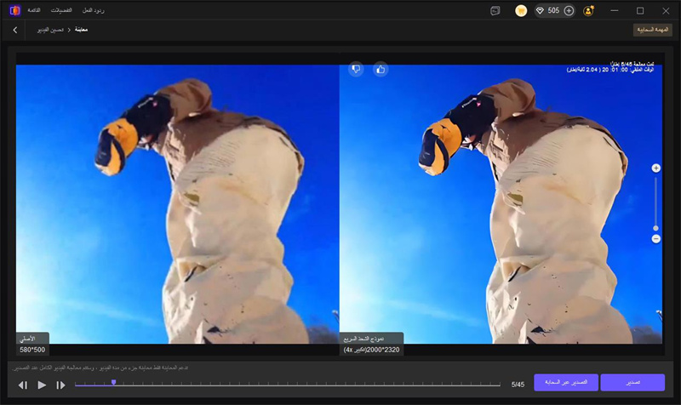Click the gold coin icon in title bar
This screenshot has height=405, width=681.
pyautogui.click(x=520, y=10)
